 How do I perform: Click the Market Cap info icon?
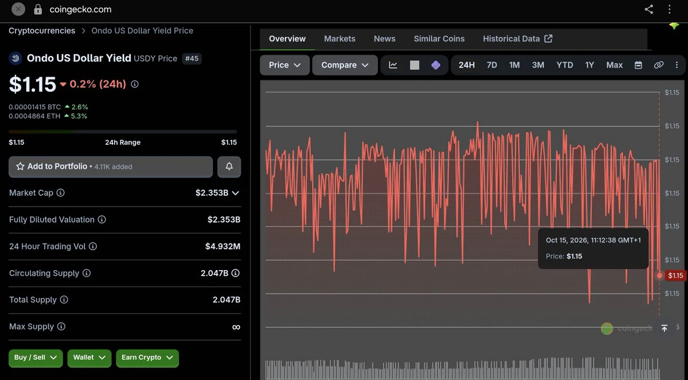coord(60,193)
